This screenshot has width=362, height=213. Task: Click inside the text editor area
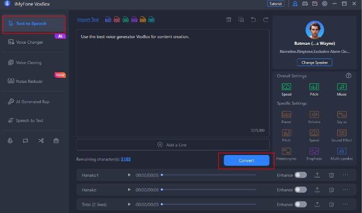[173, 83]
